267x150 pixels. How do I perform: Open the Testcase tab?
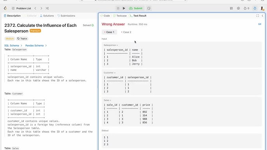coord(120,16)
